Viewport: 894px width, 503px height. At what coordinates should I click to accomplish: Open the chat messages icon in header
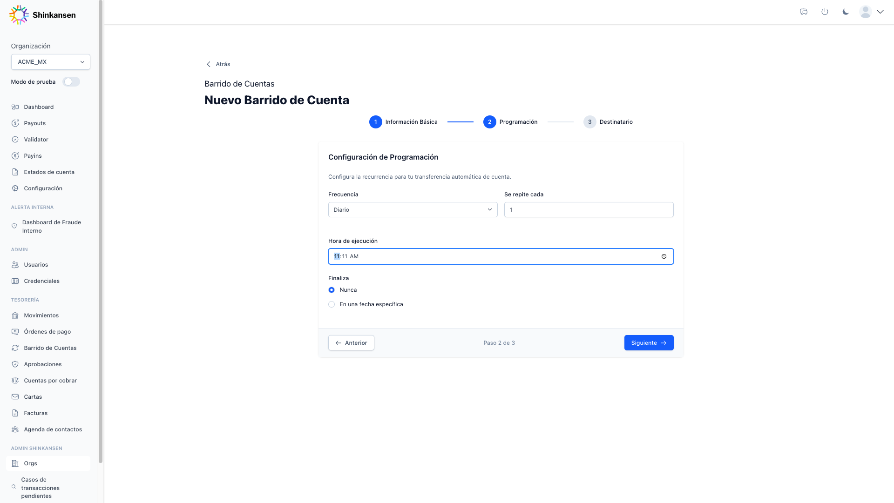pos(804,12)
